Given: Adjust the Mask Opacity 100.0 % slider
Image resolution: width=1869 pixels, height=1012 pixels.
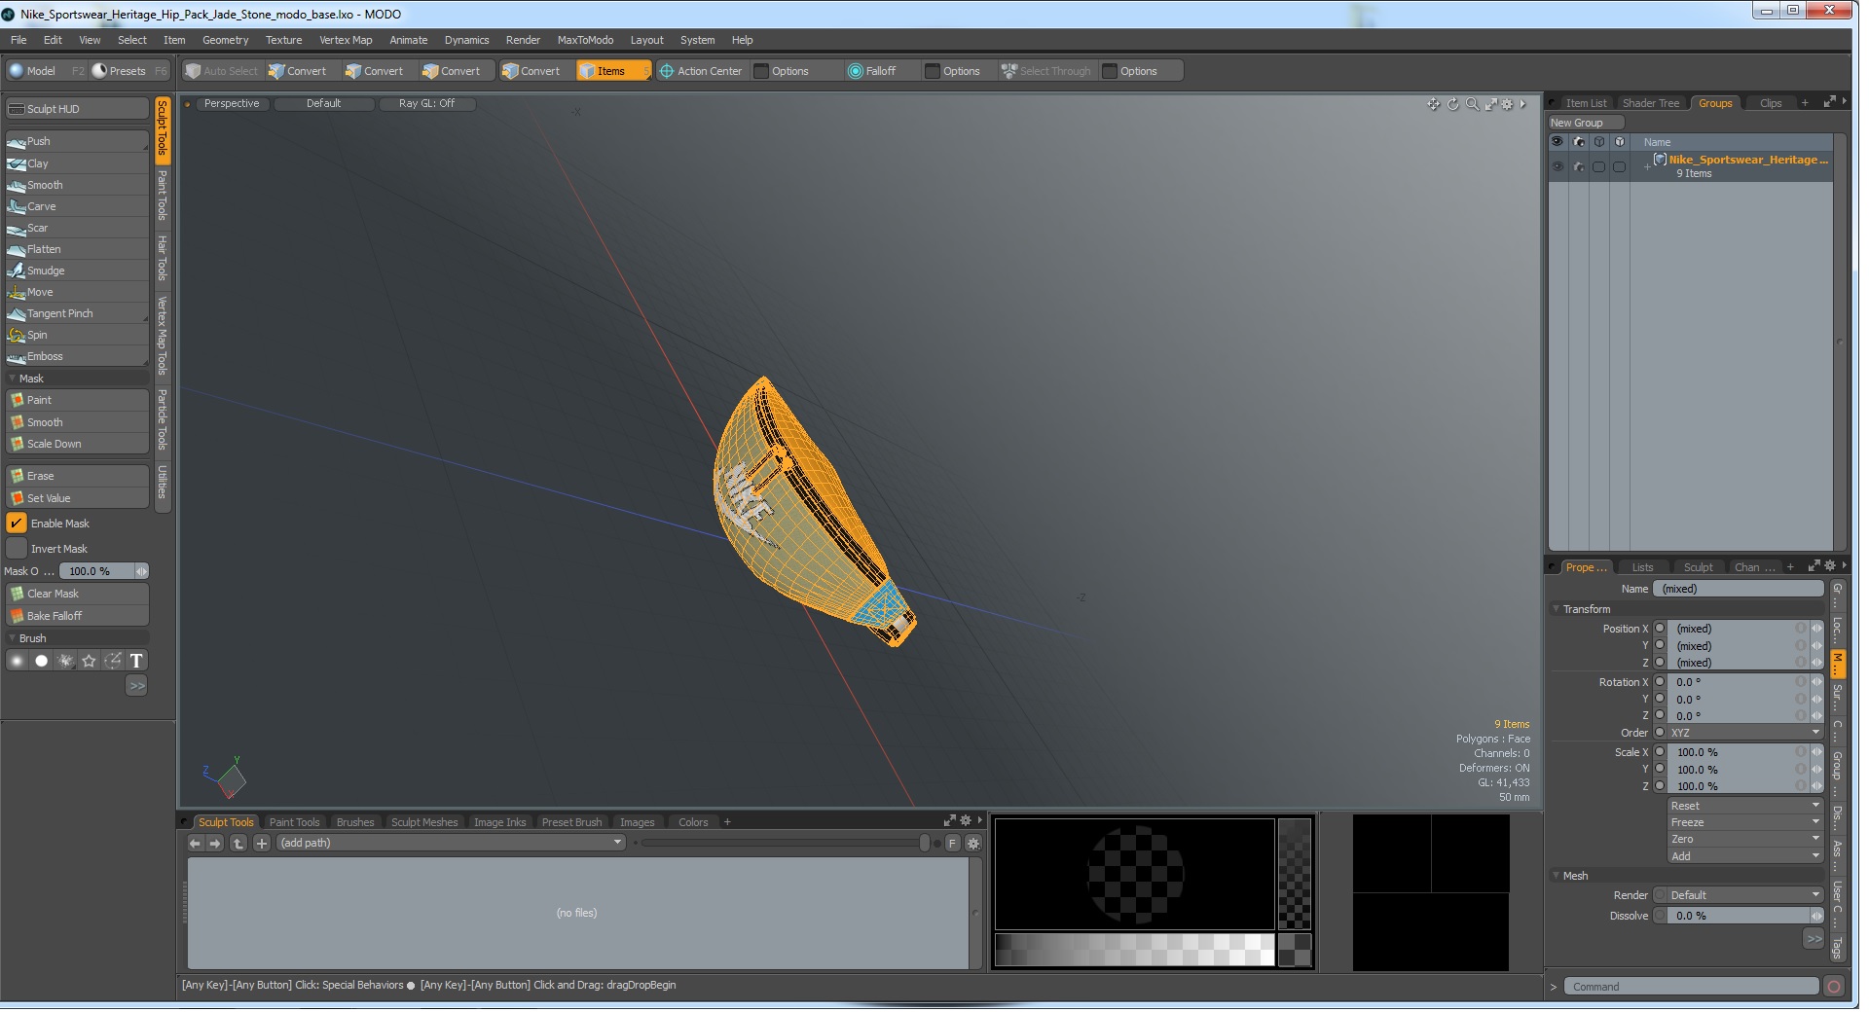Looking at the screenshot, I should [103, 572].
